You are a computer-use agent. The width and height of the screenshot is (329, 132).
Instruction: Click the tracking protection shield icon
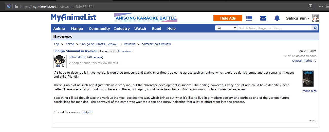9,7
